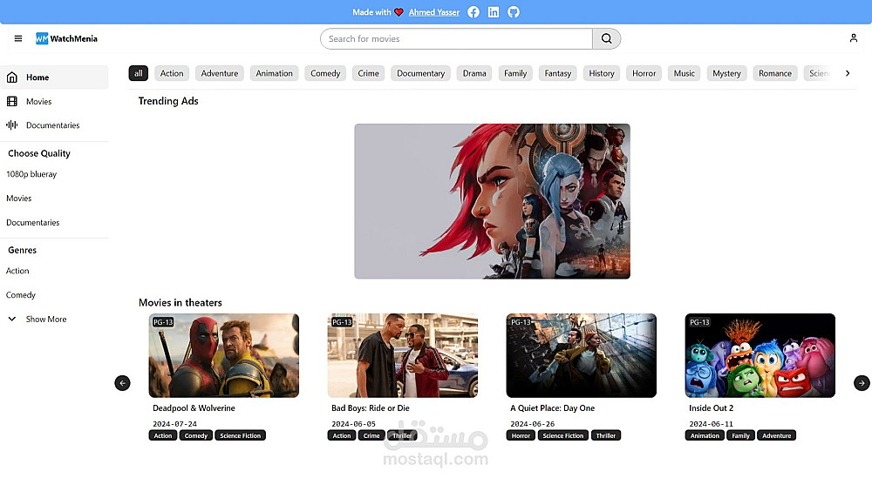872x478 pixels.
Task: Open the A Quiet Place: Day One poster
Action: tap(581, 355)
